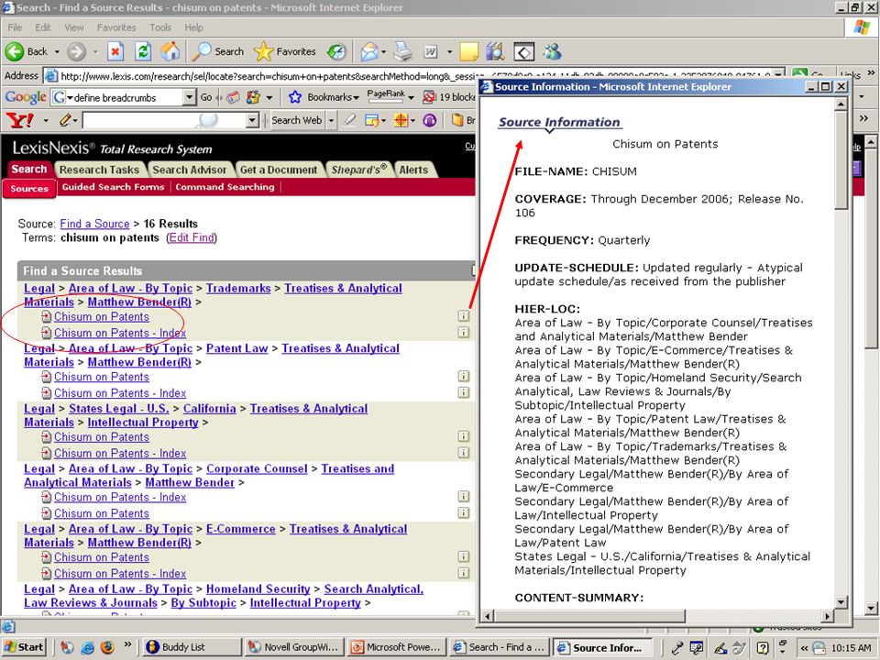Image resolution: width=880 pixels, height=660 pixels.
Task: Open the Forward button dropdown arrow
Action: 95,51
